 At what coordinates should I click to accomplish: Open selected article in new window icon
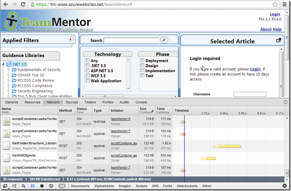coord(278,40)
